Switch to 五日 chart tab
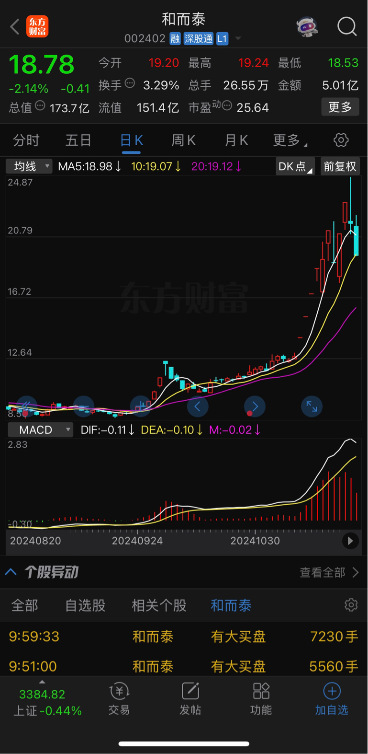 click(78, 140)
